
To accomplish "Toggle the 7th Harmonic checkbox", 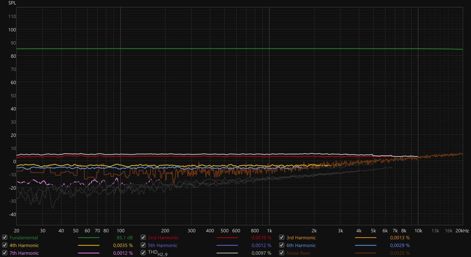I will pyautogui.click(x=5, y=253).
